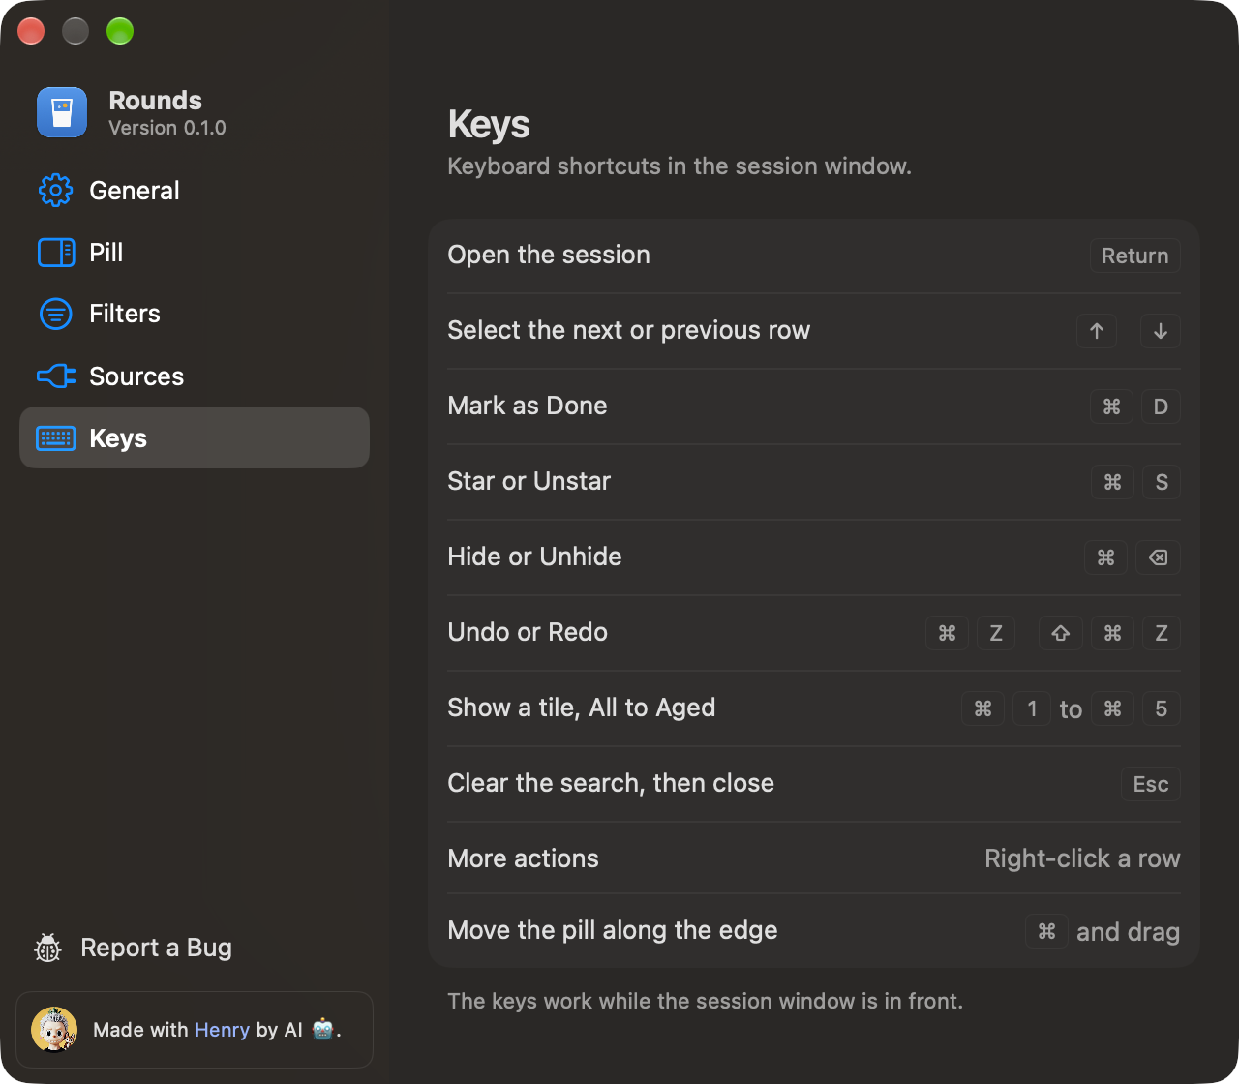This screenshot has height=1084, width=1239.
Task: Click the Rounds app icon in sidebar
Action: pyautogui.click(x=62, y=112)
